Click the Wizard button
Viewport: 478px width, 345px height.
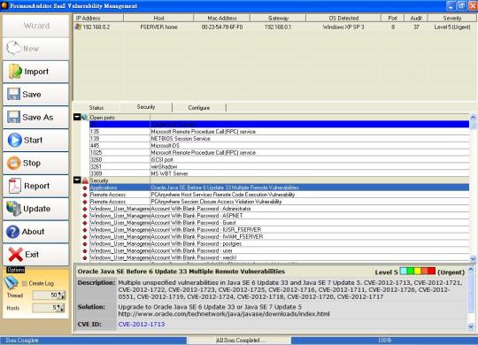pyautogui.click(x=36, y=26)
